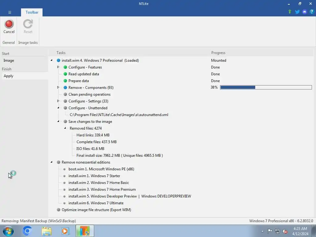Viewport: 316px width, 237px height.
Task: Click the 38% progress bar
Action: point(266,87)
